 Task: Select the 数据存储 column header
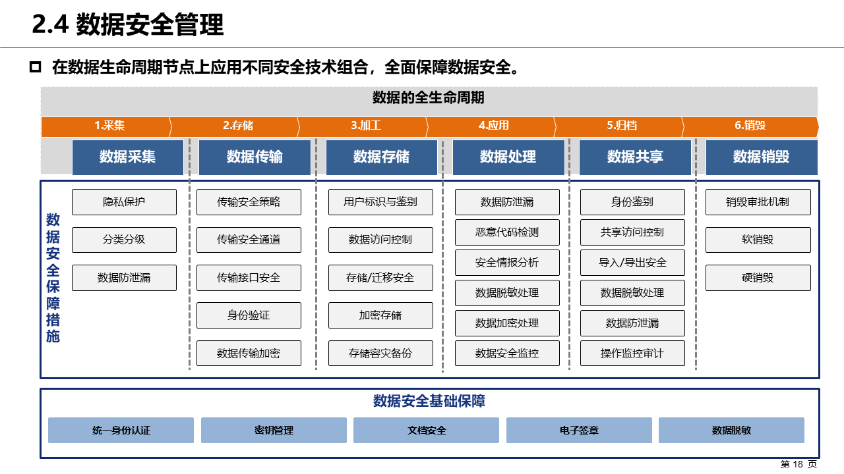tap(381, 157)
